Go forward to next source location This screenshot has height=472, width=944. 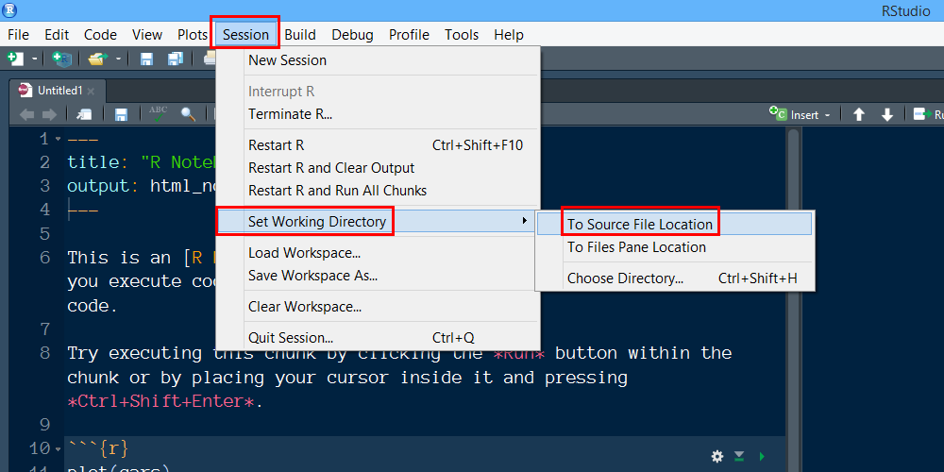(x=49, y=114)
